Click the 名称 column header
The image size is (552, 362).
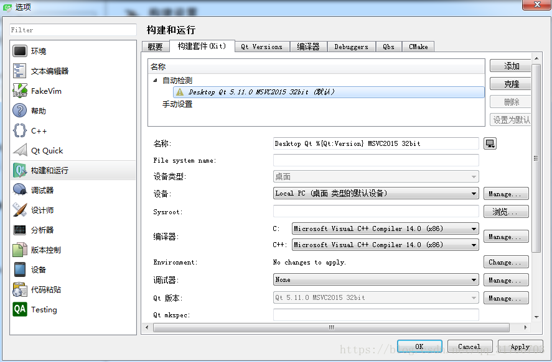(x=316, y=66)
